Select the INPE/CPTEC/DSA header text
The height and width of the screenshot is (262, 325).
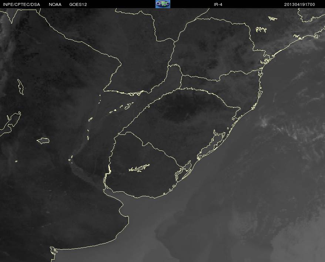click(21, 4)
